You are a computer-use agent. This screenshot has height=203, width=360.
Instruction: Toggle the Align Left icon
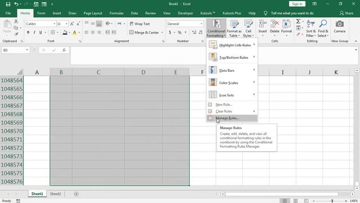click(x=87, y=33)
